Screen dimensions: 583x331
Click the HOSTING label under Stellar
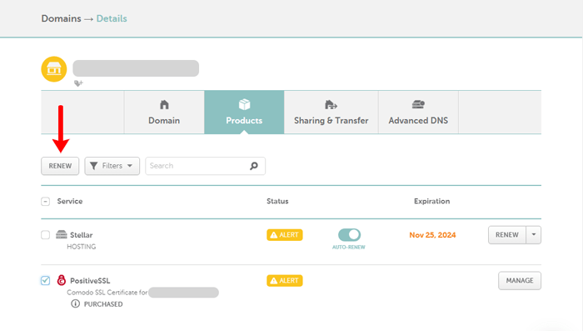coord(81,247)
